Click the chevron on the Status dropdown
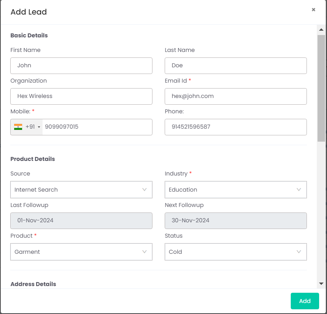The width and height of the screenshot is (327, 314). (x=299, y=252)
